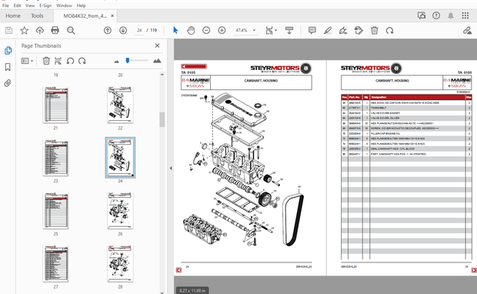Open the Window menu
Viewport: 477px width, 294px height.
point(64,5)
